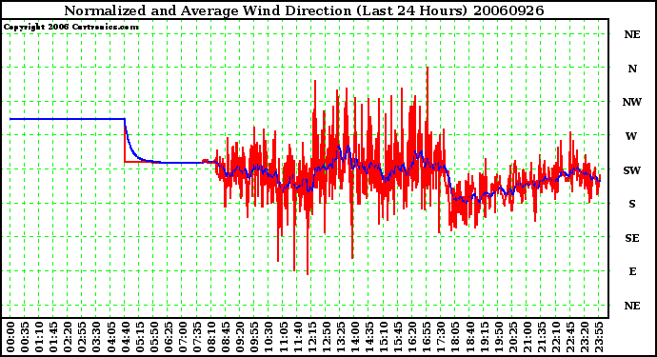Click the 04:40 time axis label
657x357 pixels.
click(x=125, y=337)
